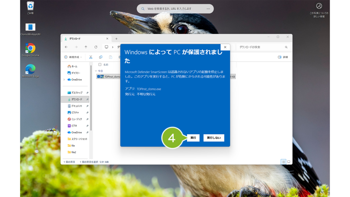Toggle the 詳細 details pane button
The image size is (350, 197).
283,57
